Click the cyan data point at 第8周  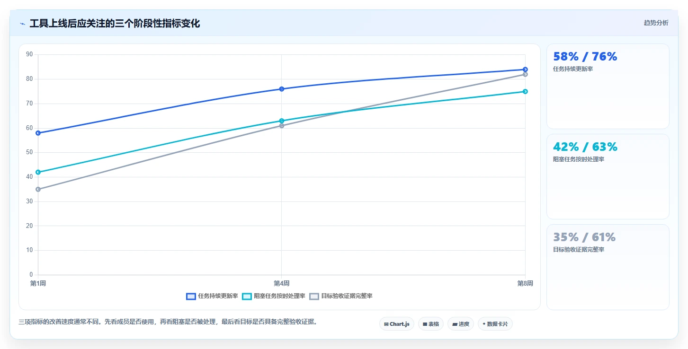click(x=525, y=91)
